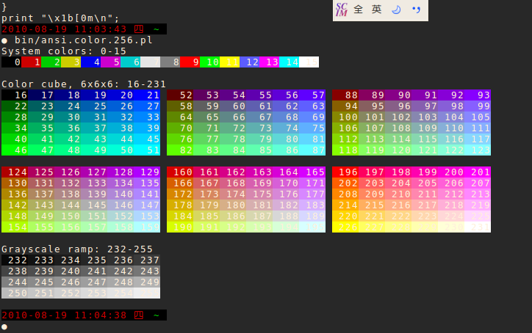Click color cube cell 93

pos(478,95)
